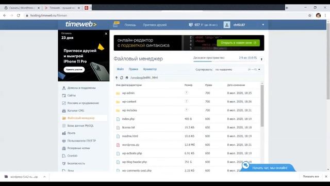Click Сайты sidebar icon
The image size is (330, 186).
(64, 96)
